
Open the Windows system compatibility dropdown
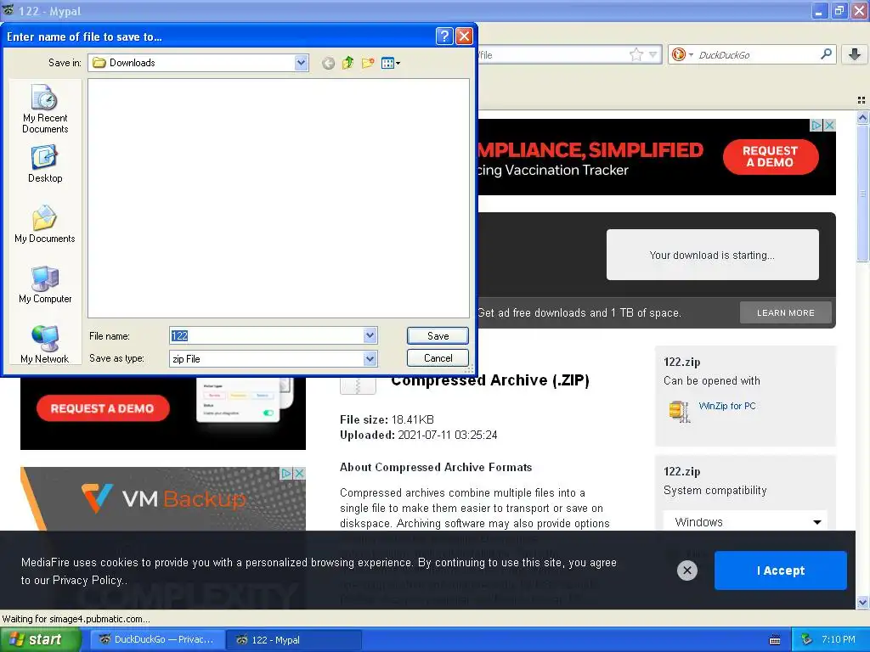point(745,522)
